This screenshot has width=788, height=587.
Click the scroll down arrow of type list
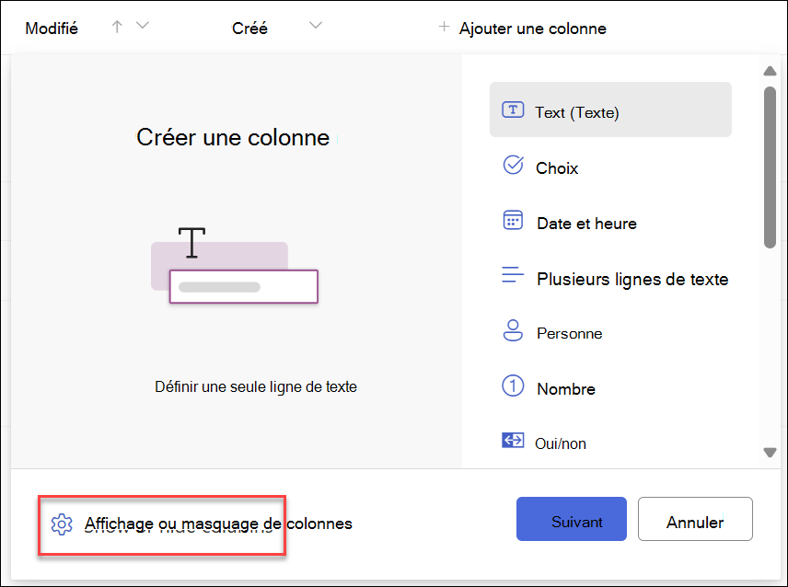click(x=770, y=453)
